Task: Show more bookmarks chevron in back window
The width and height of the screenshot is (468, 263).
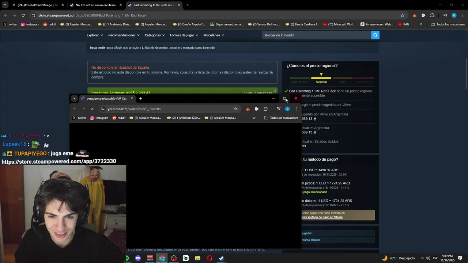Action: pyautogui.click(x=421, y=24)
